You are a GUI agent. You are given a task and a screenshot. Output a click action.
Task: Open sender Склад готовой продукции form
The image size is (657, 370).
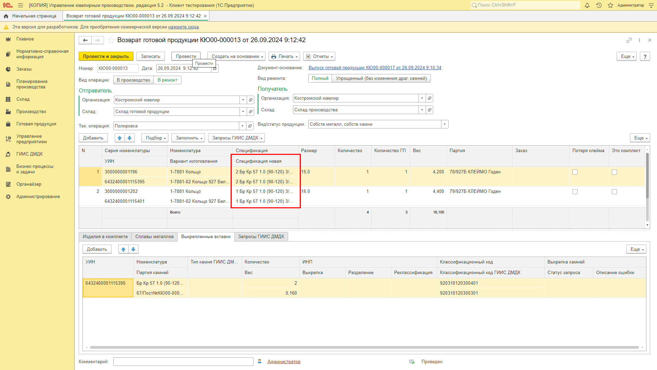(x=250, y=112)
